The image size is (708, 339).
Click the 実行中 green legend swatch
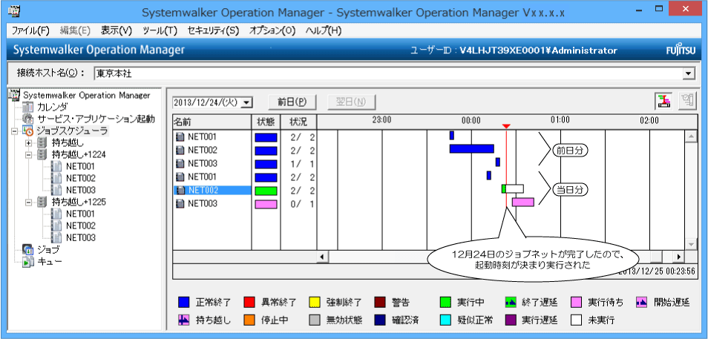pos(445,303)
